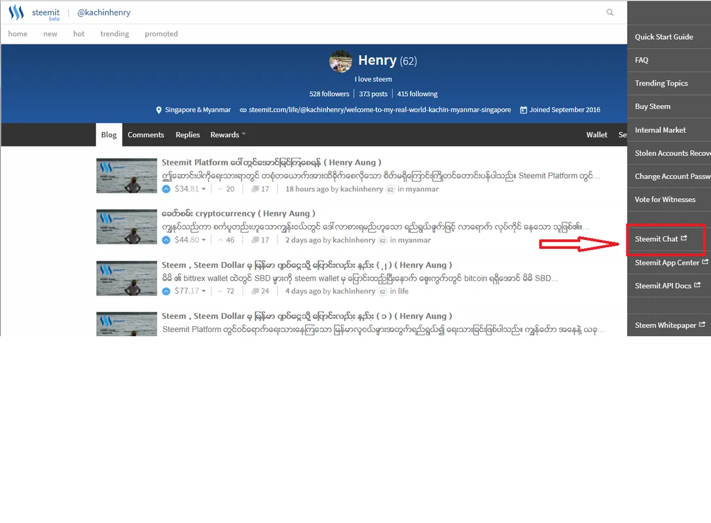
Task: Show the 72 votes list caret
Action: click(x=221, y=291)
